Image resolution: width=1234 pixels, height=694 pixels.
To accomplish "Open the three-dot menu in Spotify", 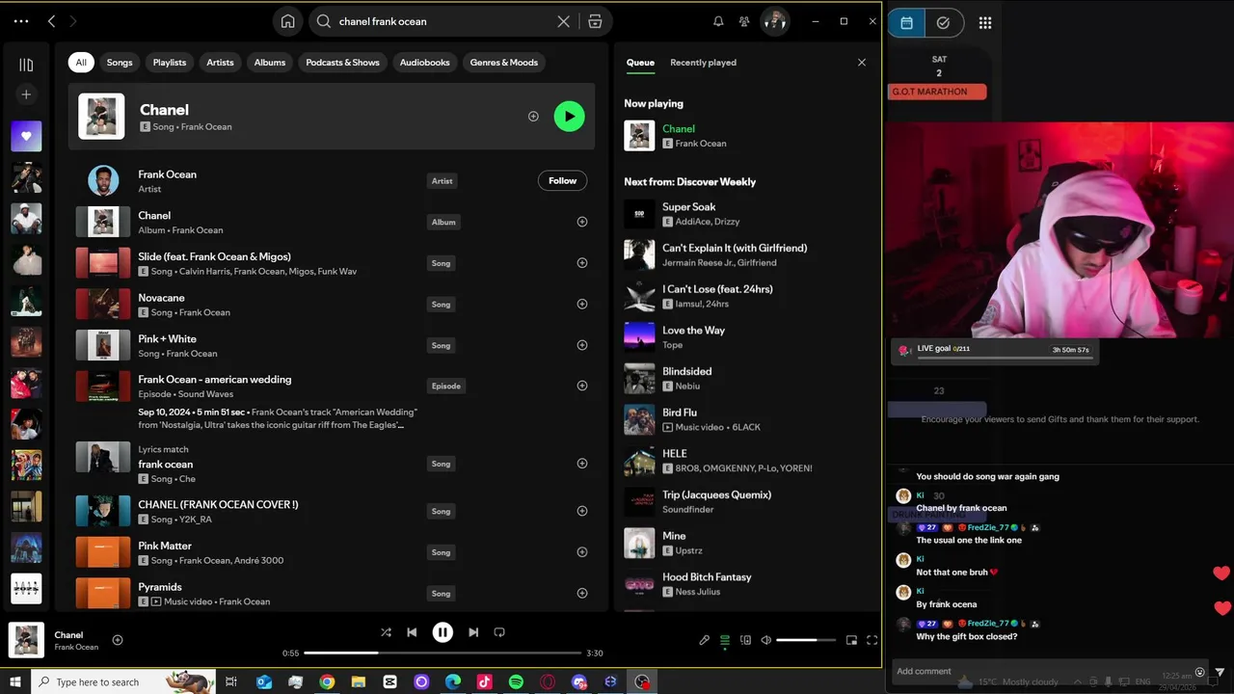I will click(x=21, y=21).
